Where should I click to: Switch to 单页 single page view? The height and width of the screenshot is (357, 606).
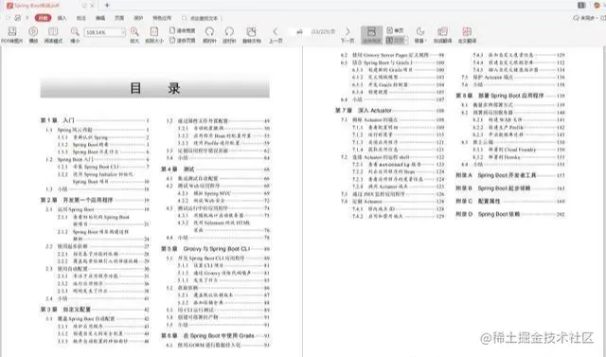[x=396, y=30]
